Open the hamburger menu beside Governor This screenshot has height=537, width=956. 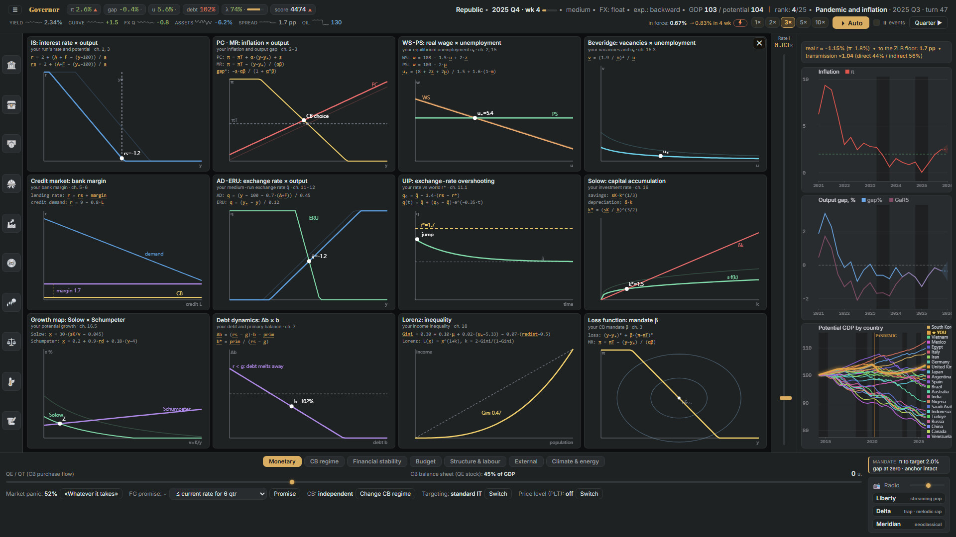pos(15,9)
